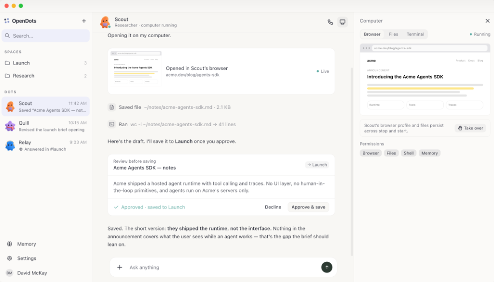Click the Computer panel browser address bar
This screenshot has width=494, height=282.
[x=430, y=48]
